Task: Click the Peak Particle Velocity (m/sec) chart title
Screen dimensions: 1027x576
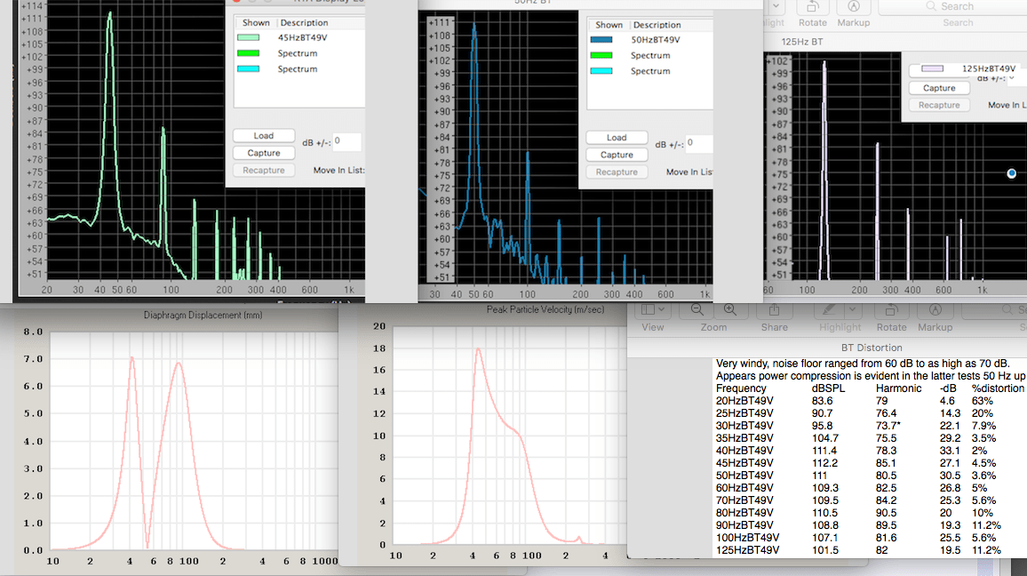Action: click(x=545, y=309)
